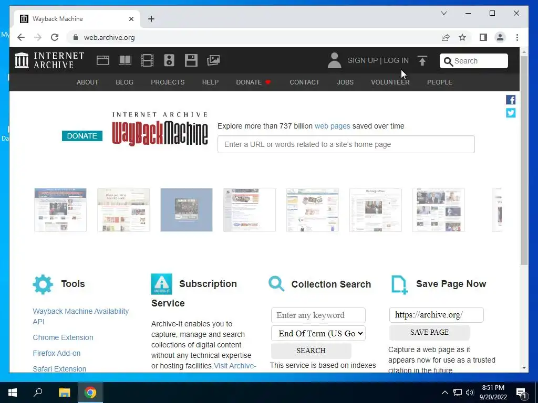Open the Web collection icon
Image resolution: width=538 pixels, height=403 pixels.
[x=103, y=60]
